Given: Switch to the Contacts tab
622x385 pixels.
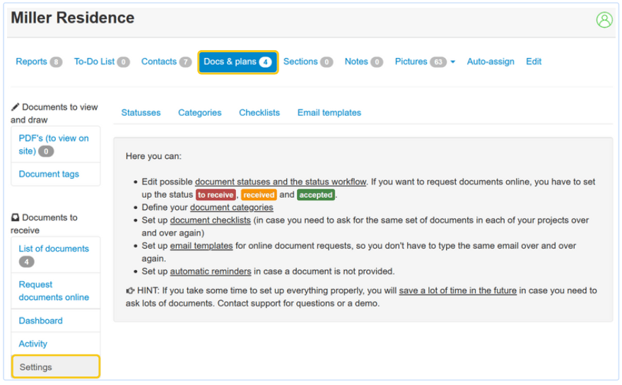Looking at the screenshot, I should [x=166, y=62].
